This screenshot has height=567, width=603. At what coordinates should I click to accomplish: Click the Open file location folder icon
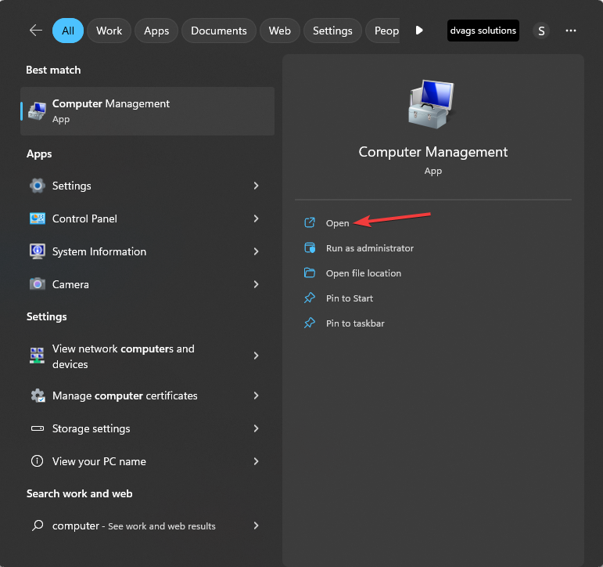[x=310, y=273]
